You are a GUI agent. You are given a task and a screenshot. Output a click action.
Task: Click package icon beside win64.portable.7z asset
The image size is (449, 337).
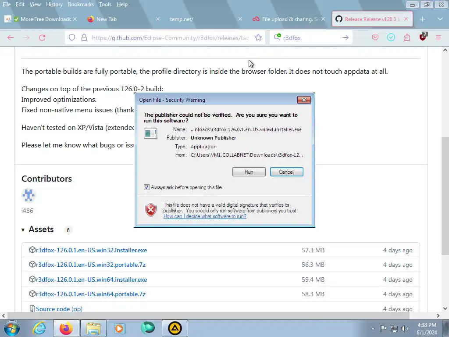tap(32, 294)
